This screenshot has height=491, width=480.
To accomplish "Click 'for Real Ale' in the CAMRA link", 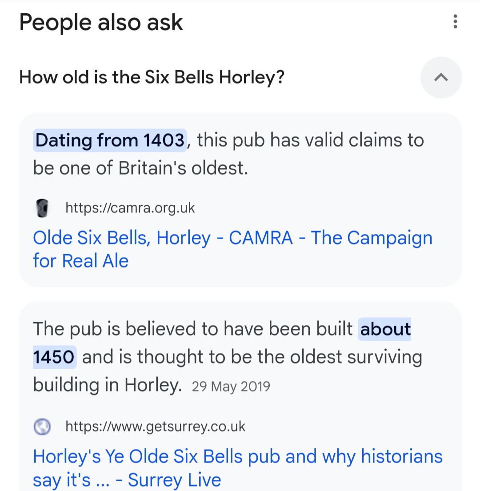I will point(81,261).
